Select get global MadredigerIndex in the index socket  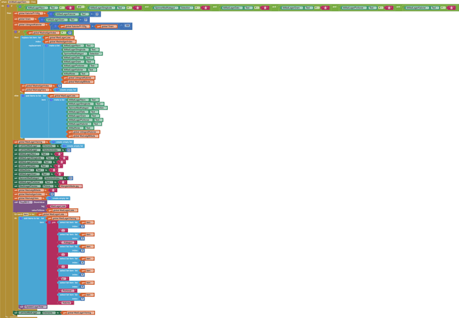59,42
